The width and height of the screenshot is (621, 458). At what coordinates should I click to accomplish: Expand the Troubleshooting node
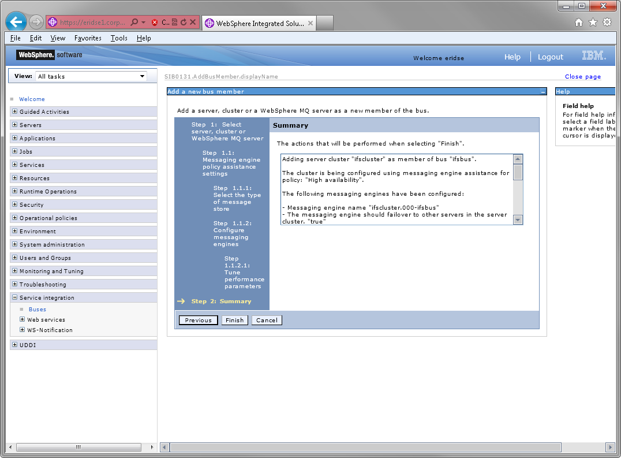(x=14, y=284)
